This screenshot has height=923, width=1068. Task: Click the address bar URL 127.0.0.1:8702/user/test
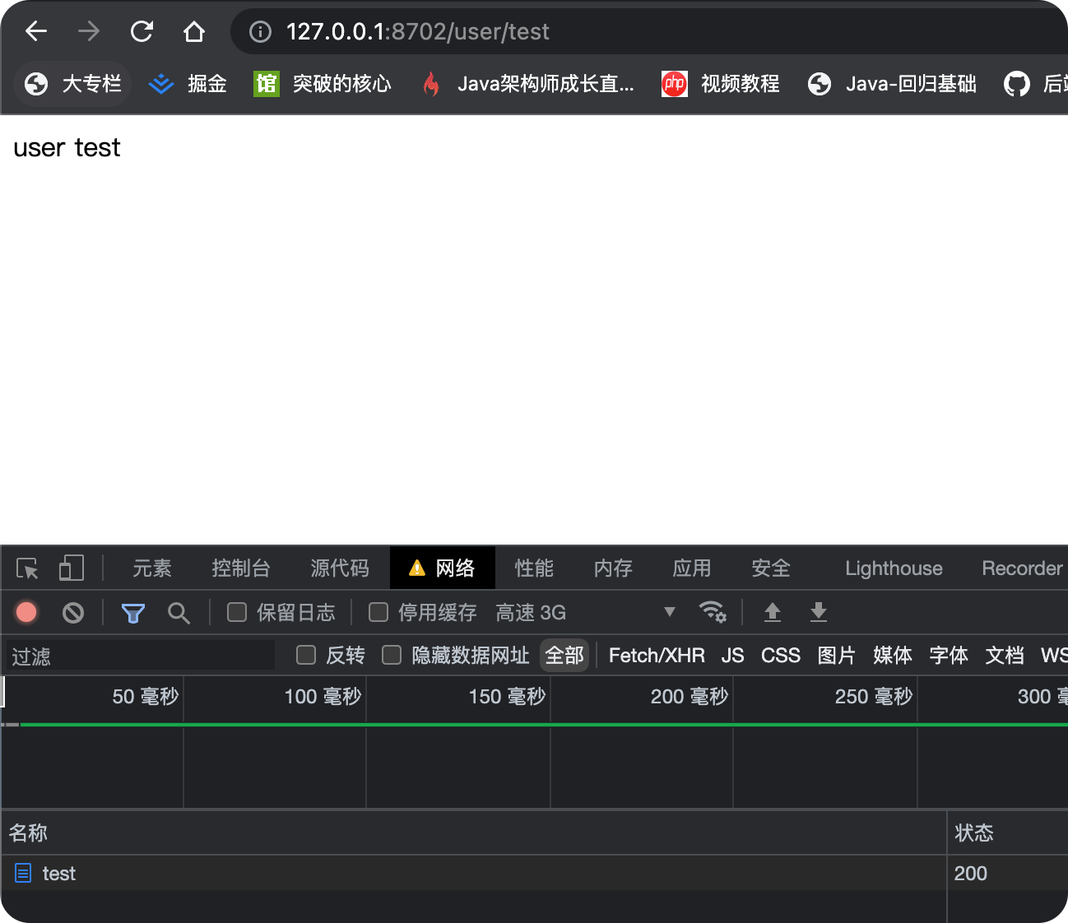[x=417, y=31]
